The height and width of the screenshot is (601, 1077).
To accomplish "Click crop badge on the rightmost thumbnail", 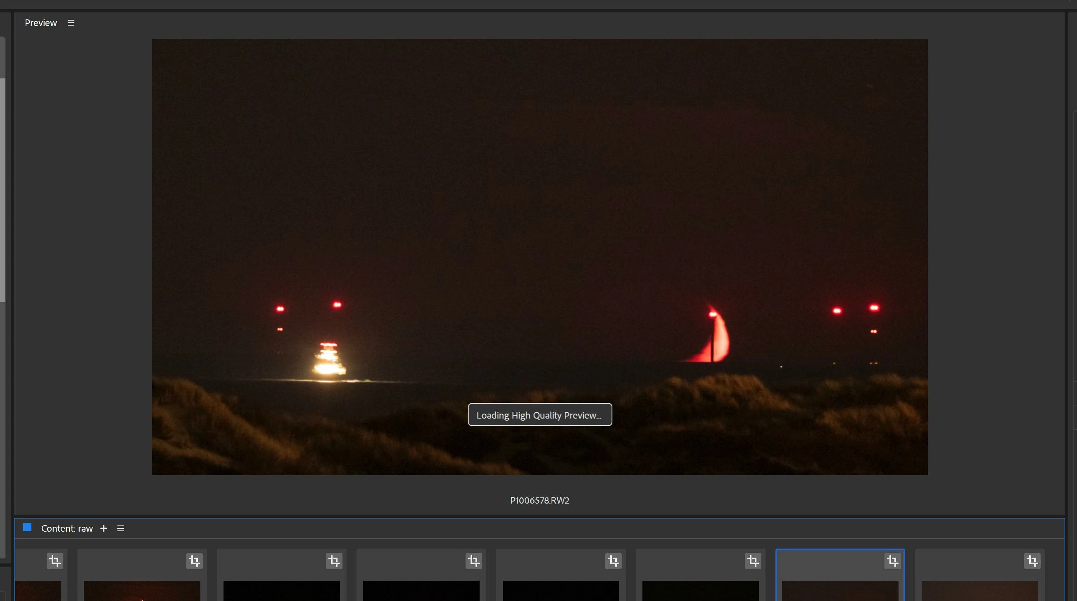I will point(1032,561).
